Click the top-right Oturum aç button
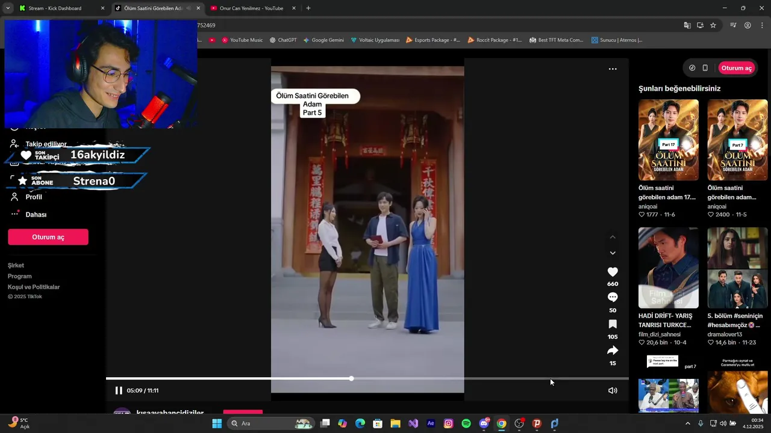The height and width of the screenshot is (433, 771). (737, 68)
